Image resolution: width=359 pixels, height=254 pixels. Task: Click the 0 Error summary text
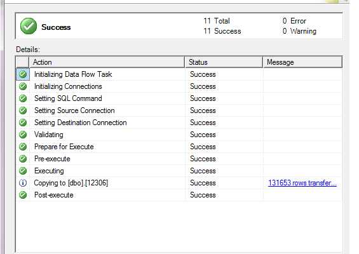pos(294,21)
